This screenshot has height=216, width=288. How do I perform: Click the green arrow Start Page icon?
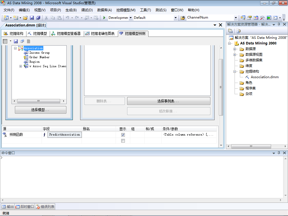coord(269,18)
